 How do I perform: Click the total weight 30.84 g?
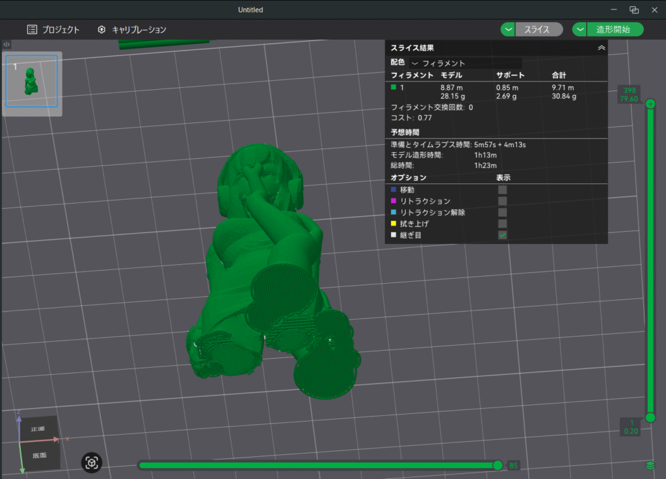coord(564,96)
